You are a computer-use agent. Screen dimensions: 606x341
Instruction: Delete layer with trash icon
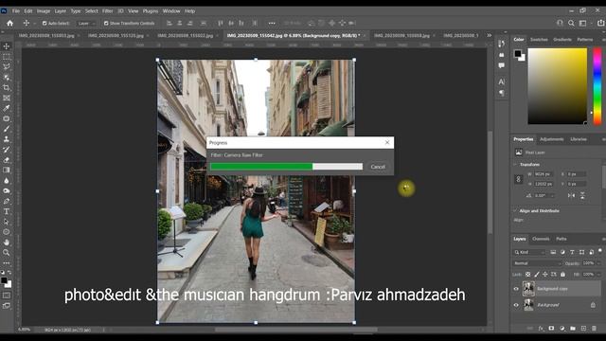(594, 329)
